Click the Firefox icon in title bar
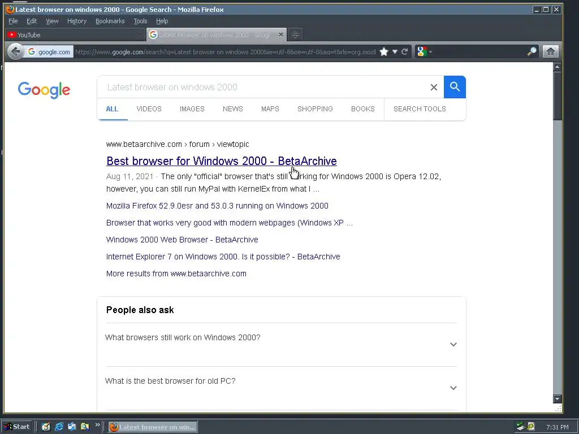 click(x=10, y=9)
